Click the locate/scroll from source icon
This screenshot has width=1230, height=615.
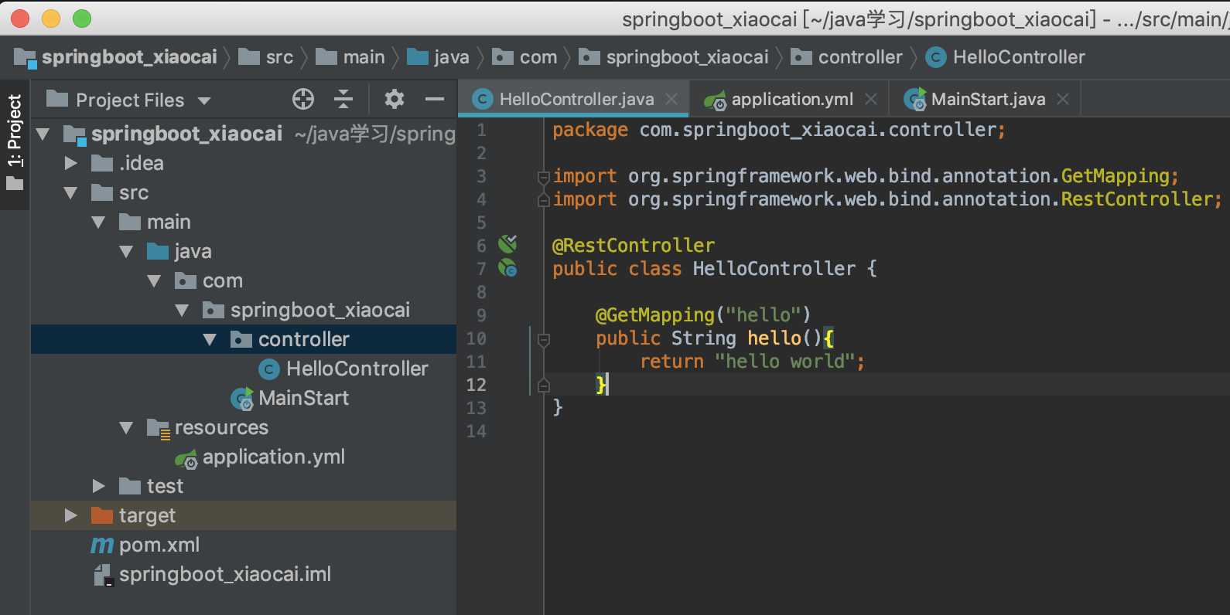click(303, 99)
